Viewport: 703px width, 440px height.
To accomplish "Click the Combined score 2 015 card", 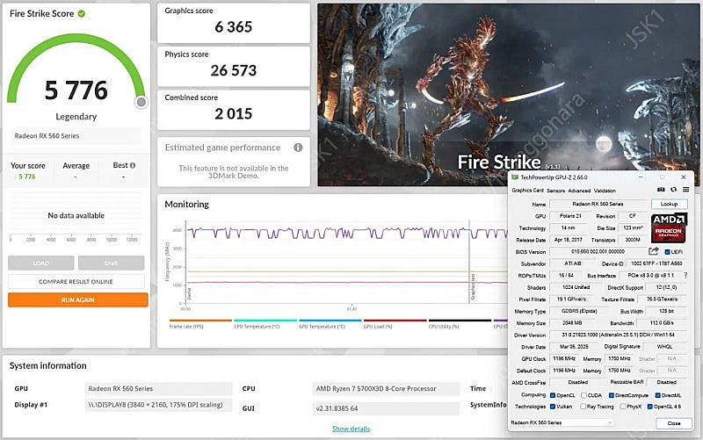I will coord(234,111).
